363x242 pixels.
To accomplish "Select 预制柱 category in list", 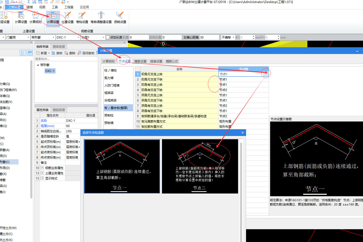I will [118, 115].
